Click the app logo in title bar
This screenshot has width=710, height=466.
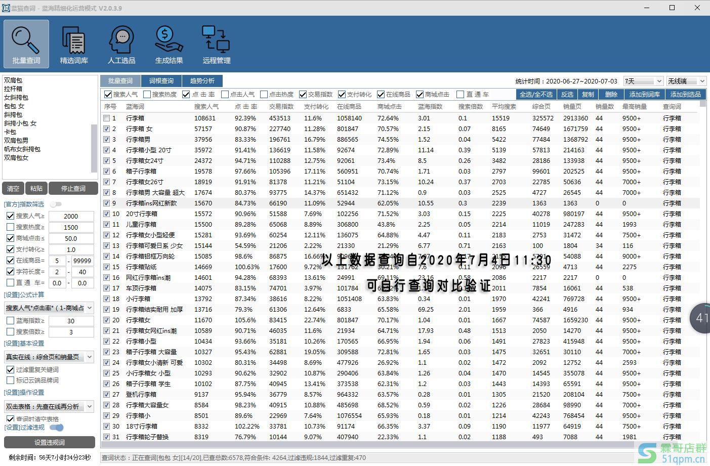tap(6, 8)
